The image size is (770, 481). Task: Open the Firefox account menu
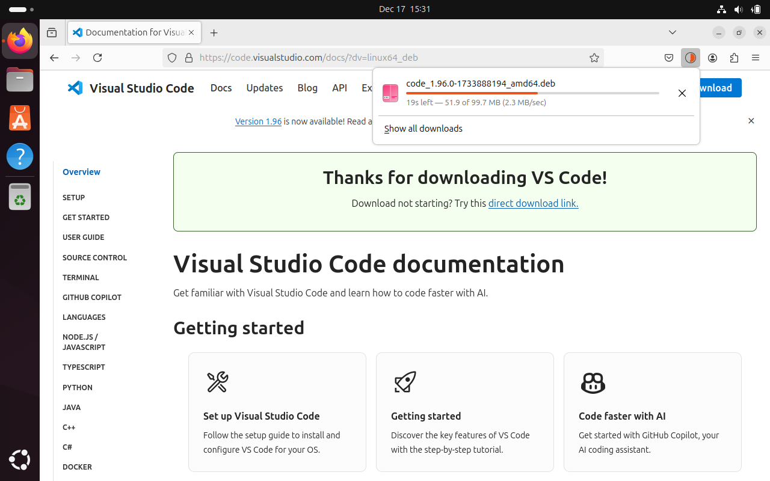[x=712, y=58]
